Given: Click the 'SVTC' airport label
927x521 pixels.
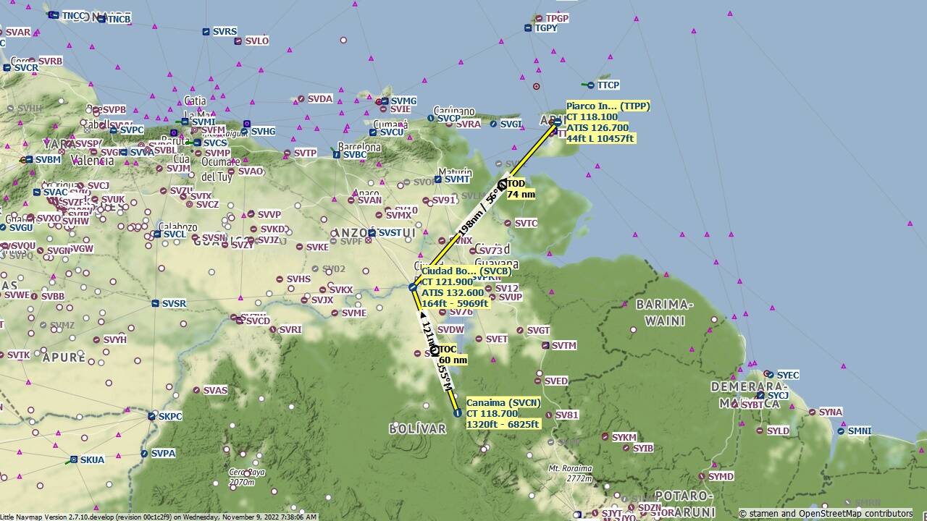Looking at the screenshot, I should click(526, 223).
